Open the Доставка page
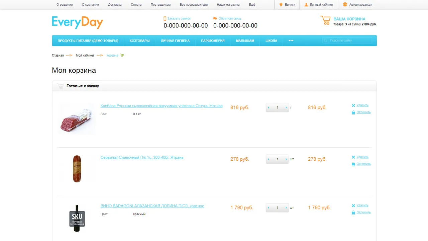Image resolution: width=428 pixels, height=241 pixels. coord(115,5)
